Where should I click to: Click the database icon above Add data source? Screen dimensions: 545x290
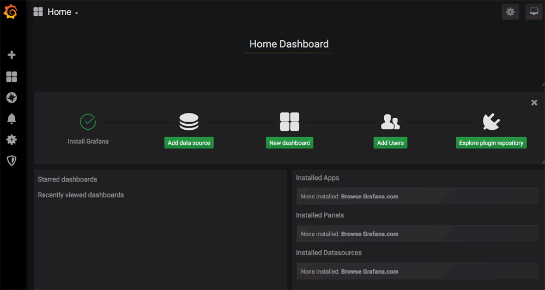(x=189, y=122)
